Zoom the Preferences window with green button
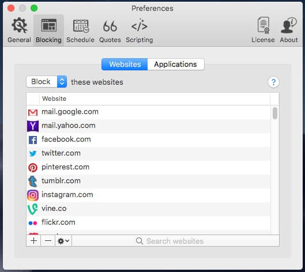The image size is (305, 272). 34,8
